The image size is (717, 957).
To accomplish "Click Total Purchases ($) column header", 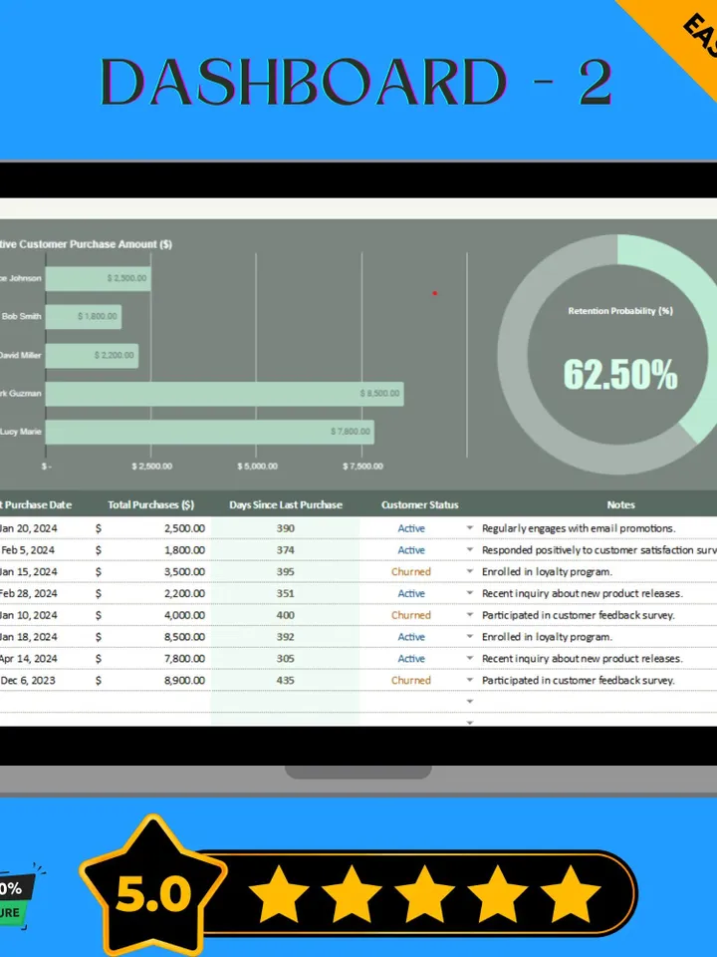I will (x=150, y=504).
